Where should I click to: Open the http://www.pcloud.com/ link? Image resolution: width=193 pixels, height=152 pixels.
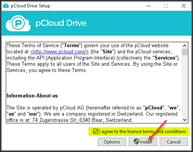pos(60,52)
